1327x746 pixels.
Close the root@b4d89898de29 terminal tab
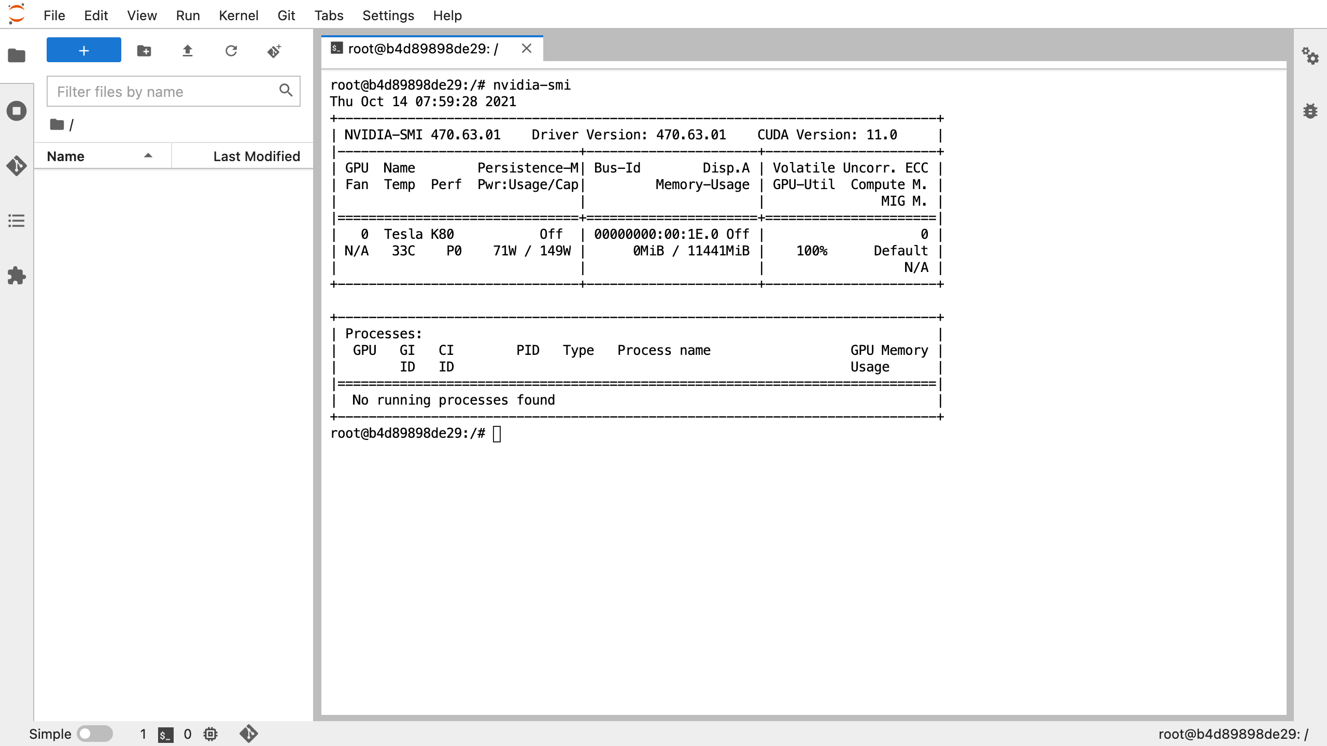pos(527,49)
